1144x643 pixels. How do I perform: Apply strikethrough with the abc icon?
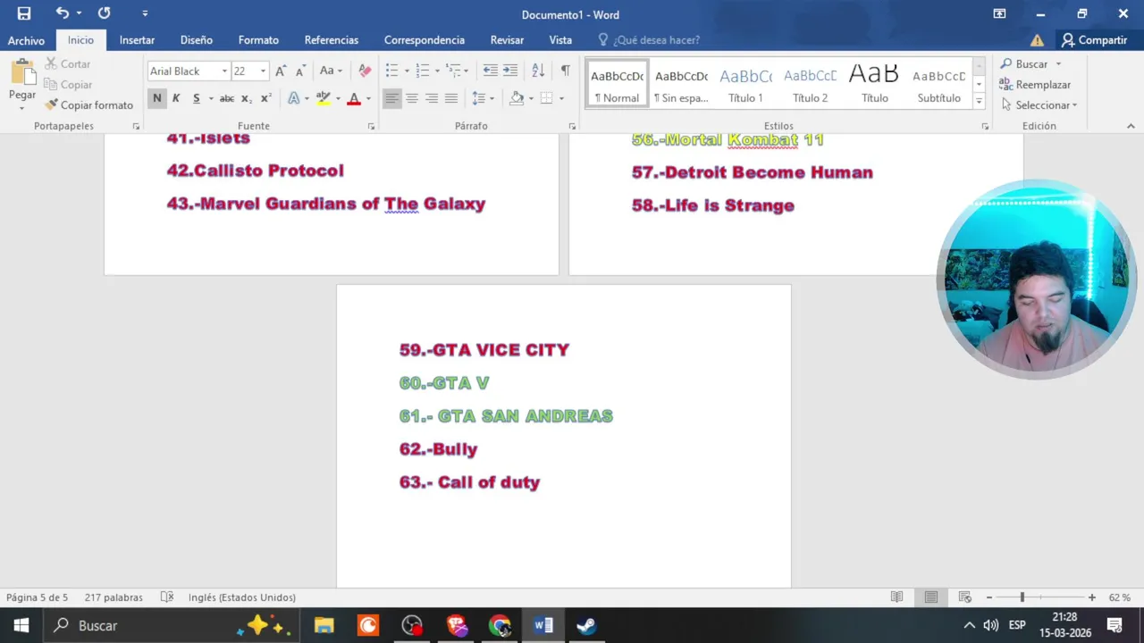[x=227, y=98]
